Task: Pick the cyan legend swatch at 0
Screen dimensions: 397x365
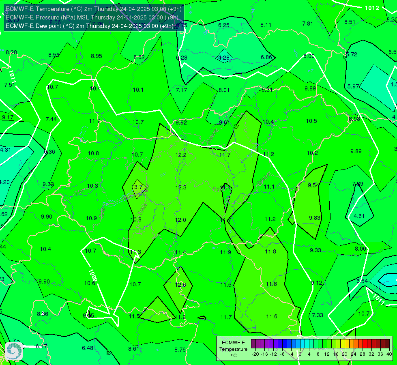Action: click(x=302, y=344)
